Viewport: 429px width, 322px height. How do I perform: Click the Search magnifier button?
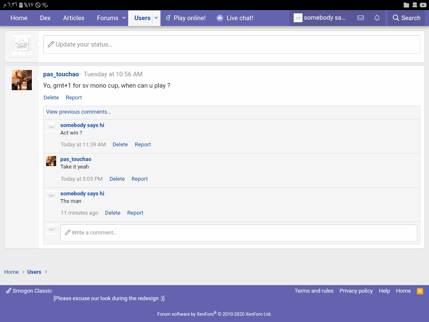click(406, 18)
